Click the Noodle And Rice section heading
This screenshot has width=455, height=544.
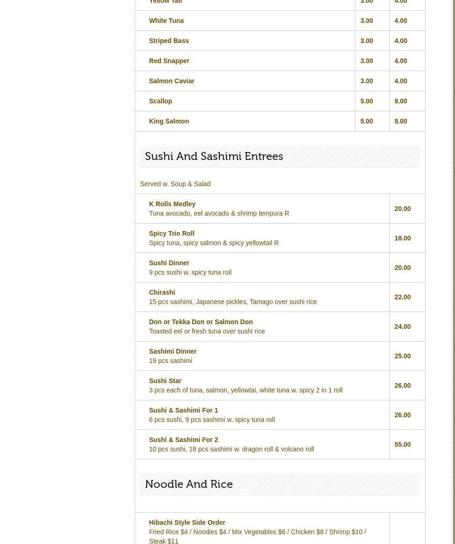[x=188, y=484]
